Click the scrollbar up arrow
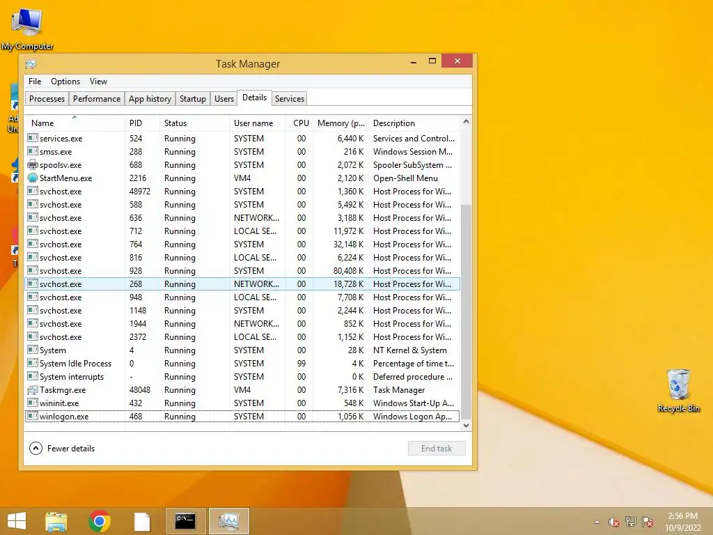Image resolution: width=713 pixels, height=535 pixels. [x=466, y=121]
